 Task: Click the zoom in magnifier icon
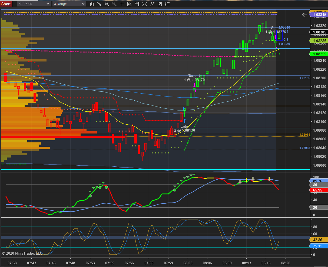point(107,4)
